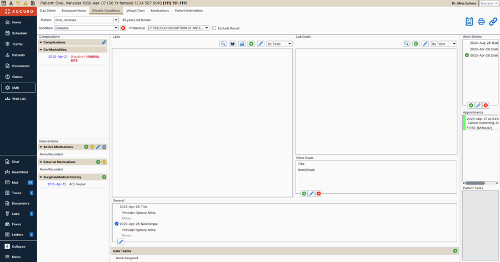Image resolution: width=500 pixels, height=262 pixels.
Task: Open the Encounter Notes tab
Action: 73,11
